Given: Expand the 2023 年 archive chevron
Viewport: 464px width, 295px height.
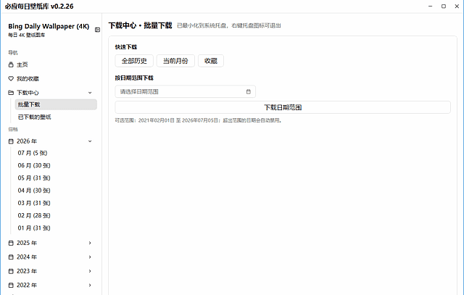Looking at the screenshot, I should [90, 271].
